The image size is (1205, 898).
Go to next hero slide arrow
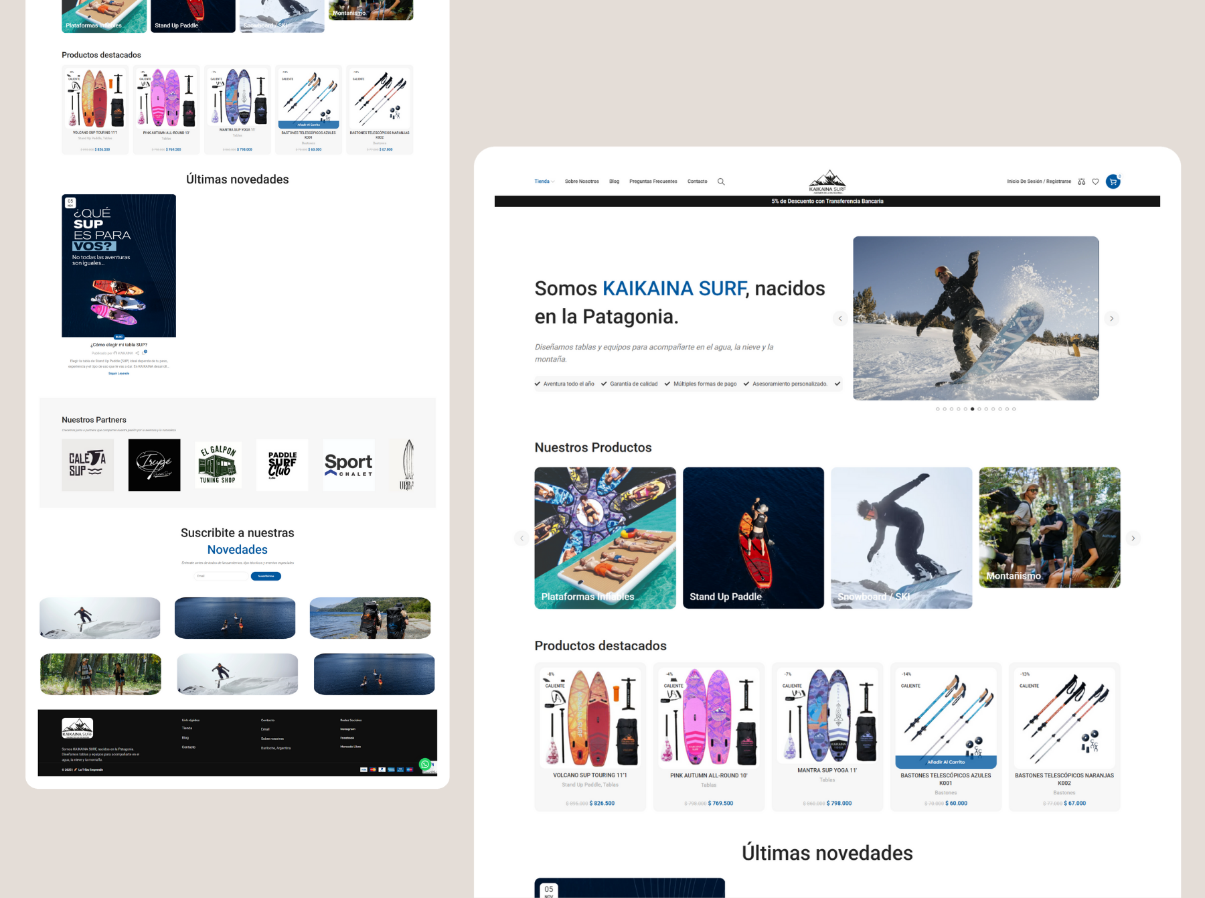(1112, 319)
